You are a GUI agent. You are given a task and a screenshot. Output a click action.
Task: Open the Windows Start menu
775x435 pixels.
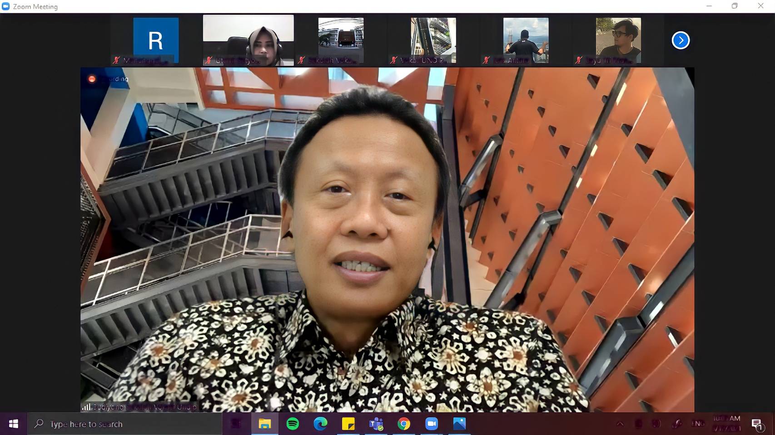pos(14,424)
